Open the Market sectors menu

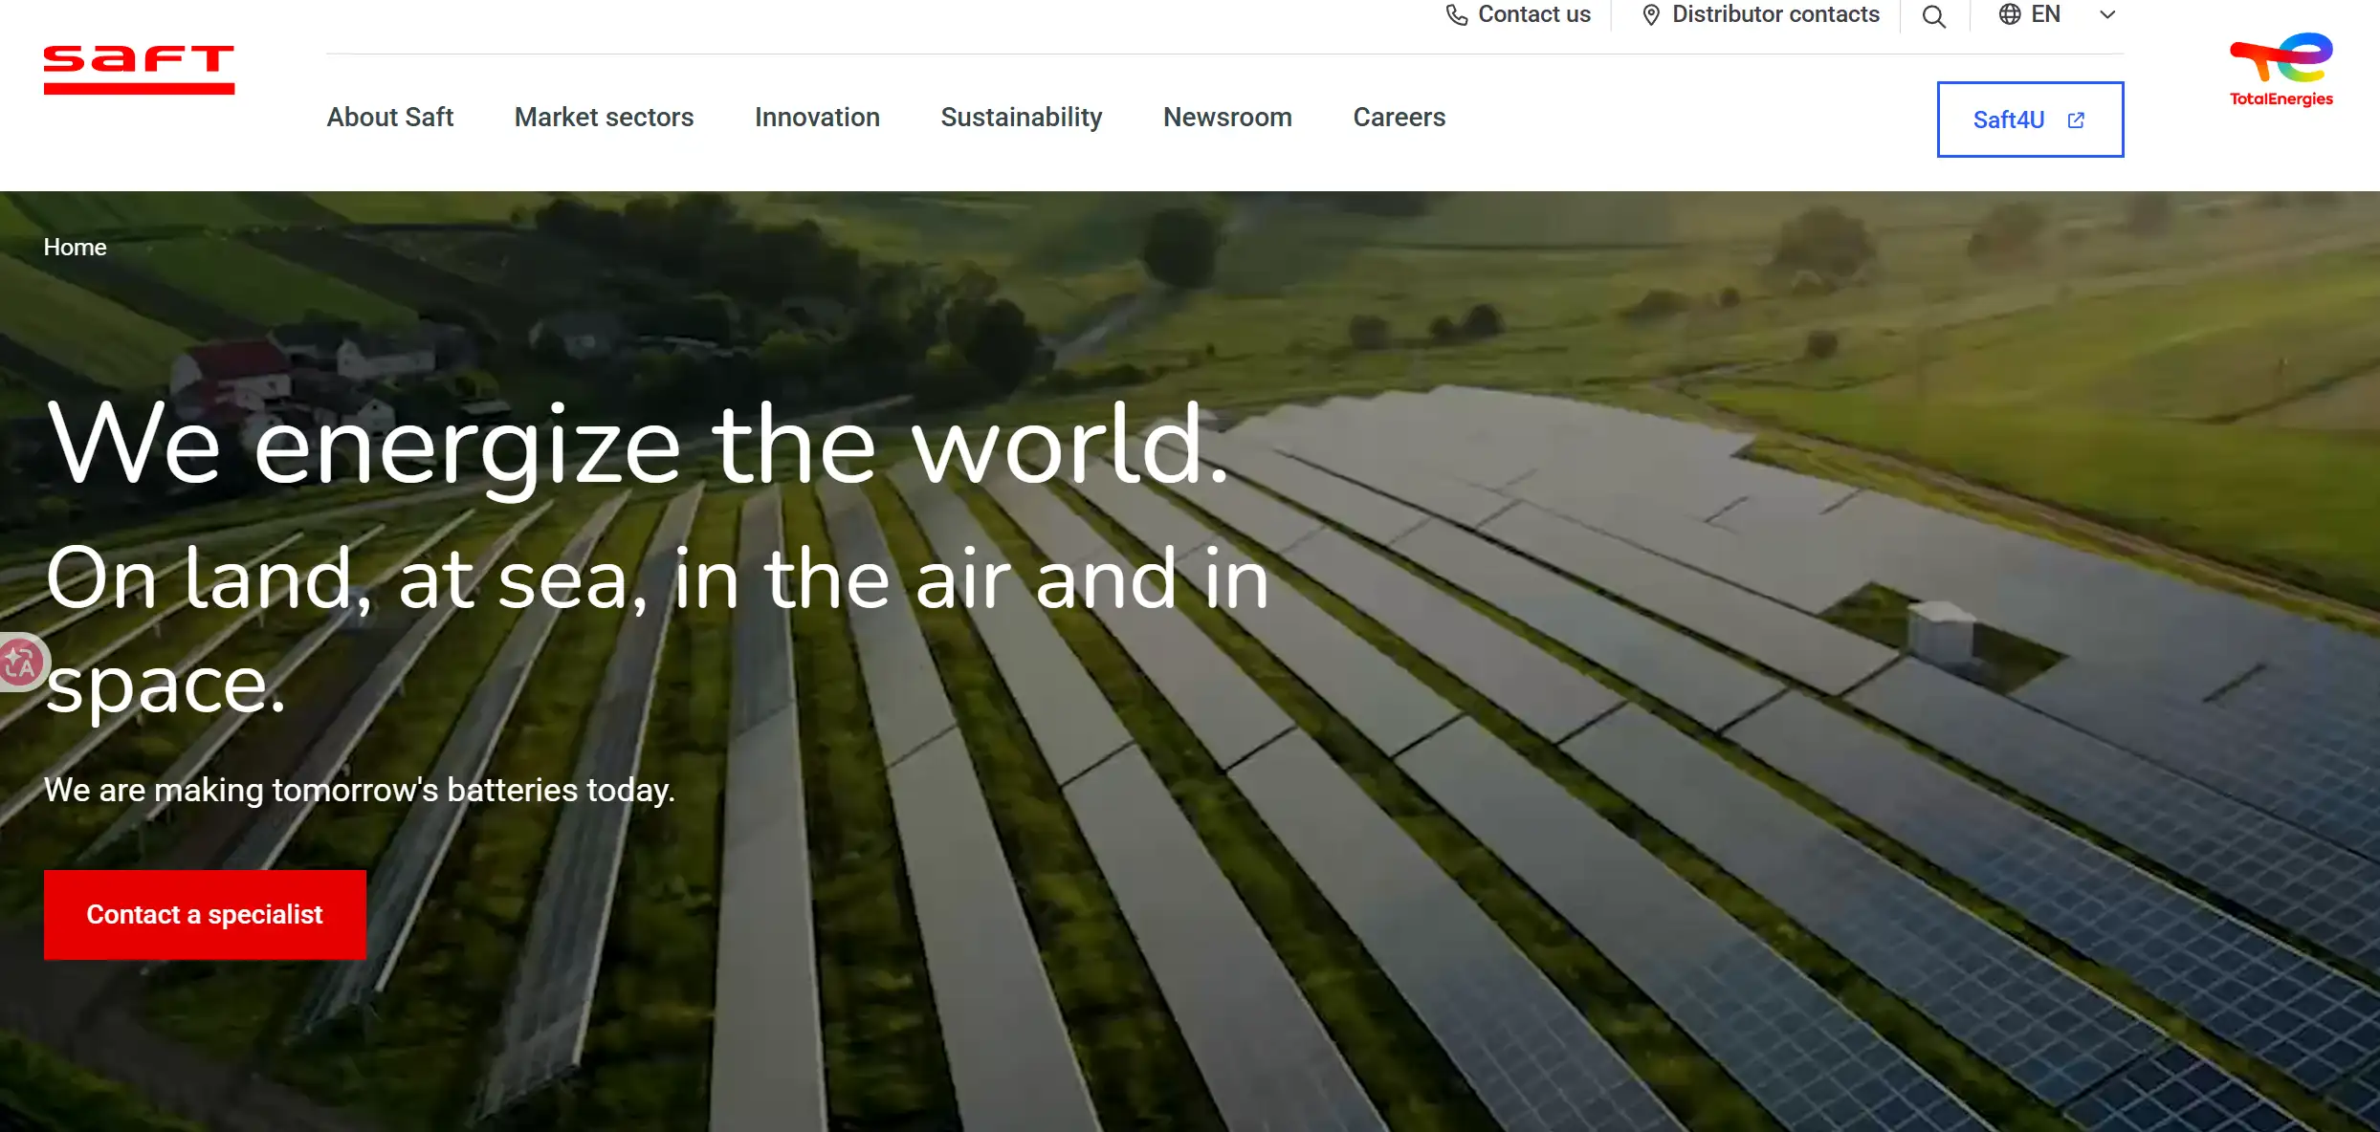[x=604, y=117]
